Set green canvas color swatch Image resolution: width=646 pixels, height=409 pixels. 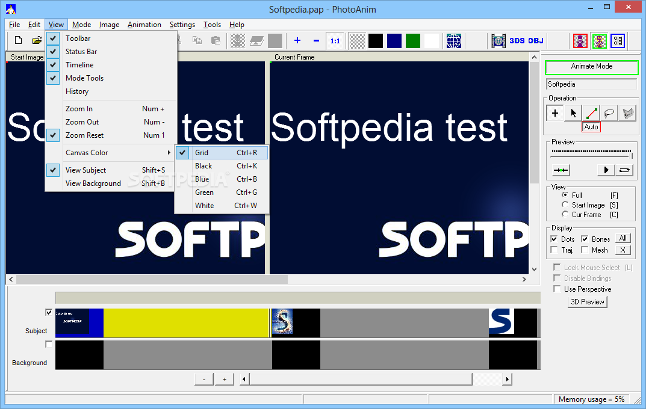413,41
